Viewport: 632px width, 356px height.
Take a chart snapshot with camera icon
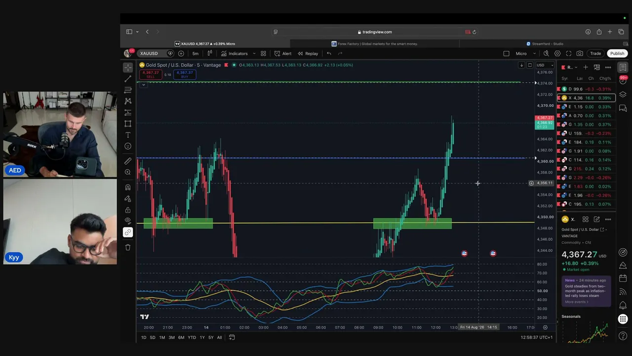(x=580, y=53)
